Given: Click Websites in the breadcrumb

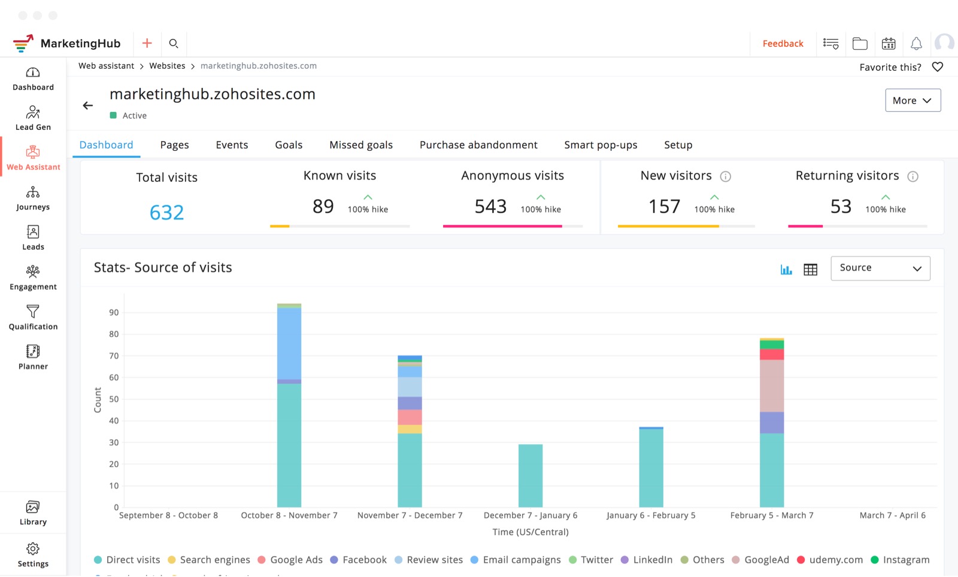Looking at the screenshot, I should point(167,66).
